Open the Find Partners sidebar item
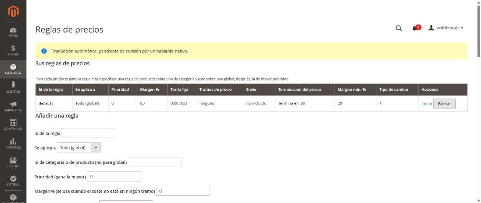The width and height of the screenshot is (481, 203). click(x=13, y=197)
